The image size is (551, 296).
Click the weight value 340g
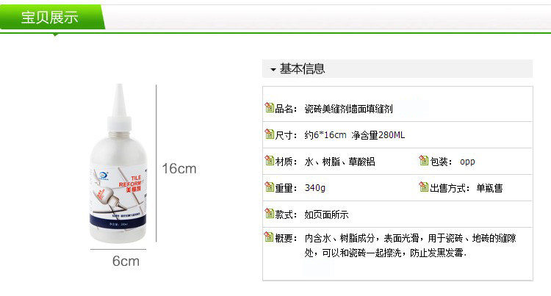pyautogui.click(x=315, y=188)
